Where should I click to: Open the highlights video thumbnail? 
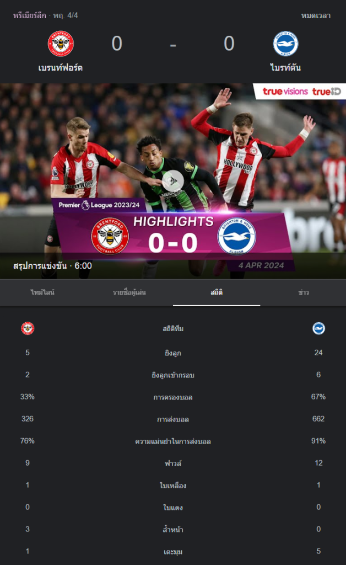pyautogui.click(x=173, y=181)
